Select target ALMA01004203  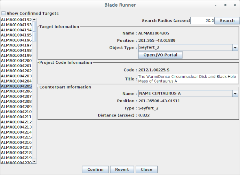[x=16, y=76]
